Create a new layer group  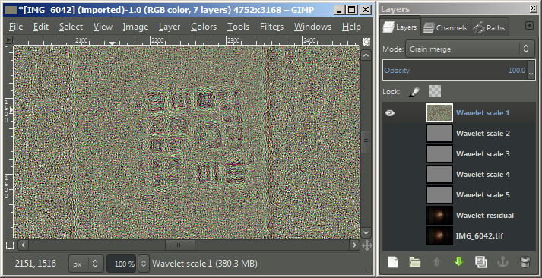[415, 262]
